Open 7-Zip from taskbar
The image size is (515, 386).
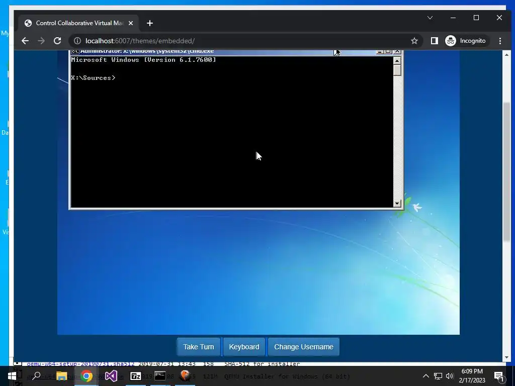coord(135,376)
